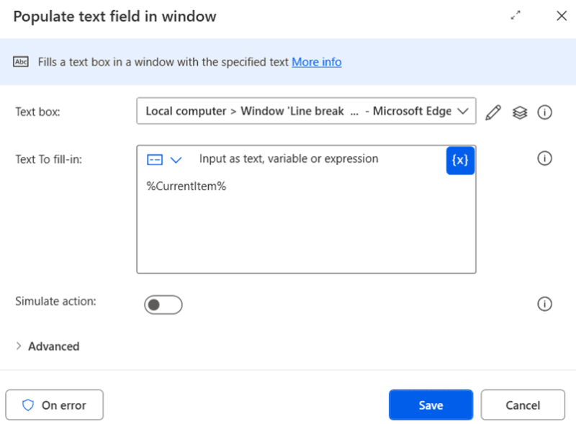
Task: Cancel the action configuration
Action: click(523, 405)
